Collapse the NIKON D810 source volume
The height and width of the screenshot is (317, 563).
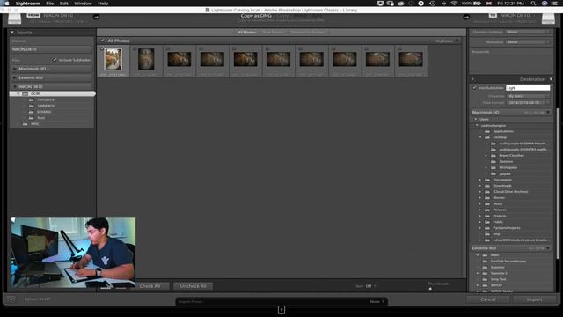coord(15,86)
